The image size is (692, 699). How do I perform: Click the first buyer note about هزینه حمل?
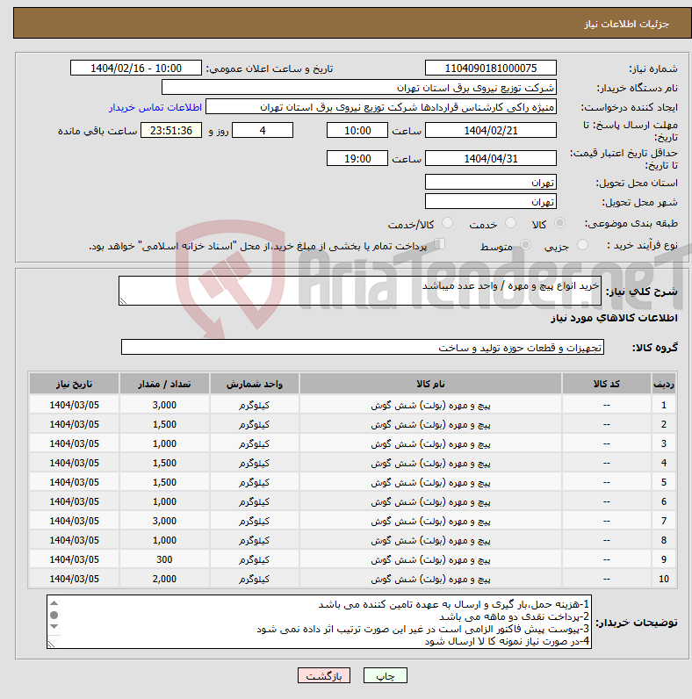point(453,604)
